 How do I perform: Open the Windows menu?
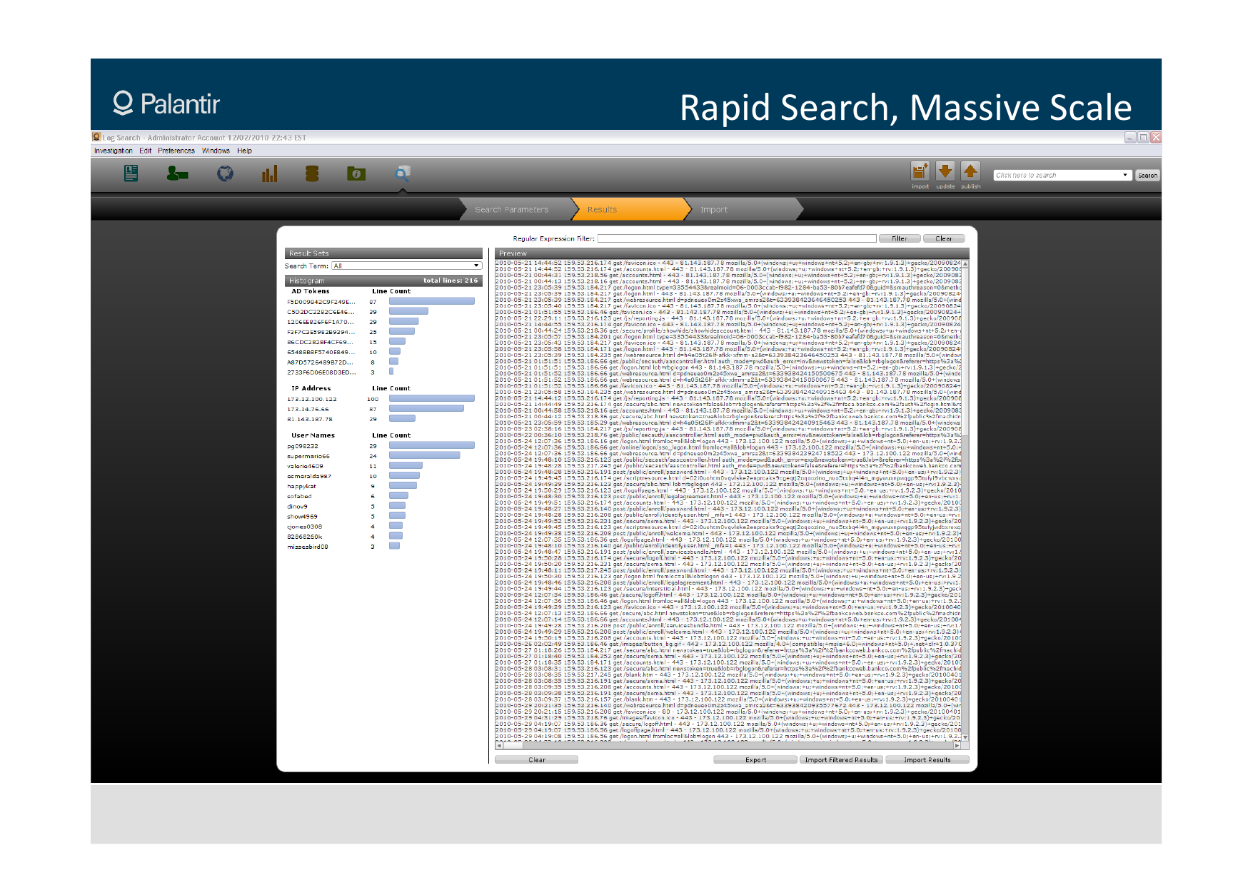click(x=216, y=151)
